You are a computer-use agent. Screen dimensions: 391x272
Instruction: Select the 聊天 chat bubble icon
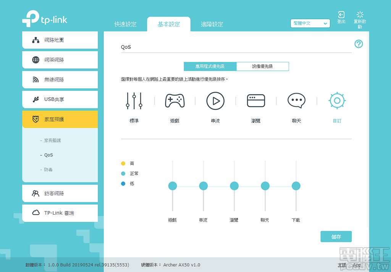click(x=296, y=100)
